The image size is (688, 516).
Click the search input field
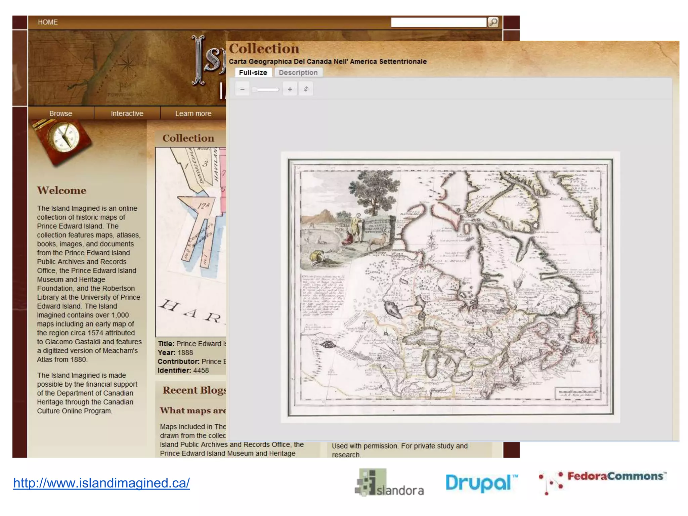click(438, 22)
